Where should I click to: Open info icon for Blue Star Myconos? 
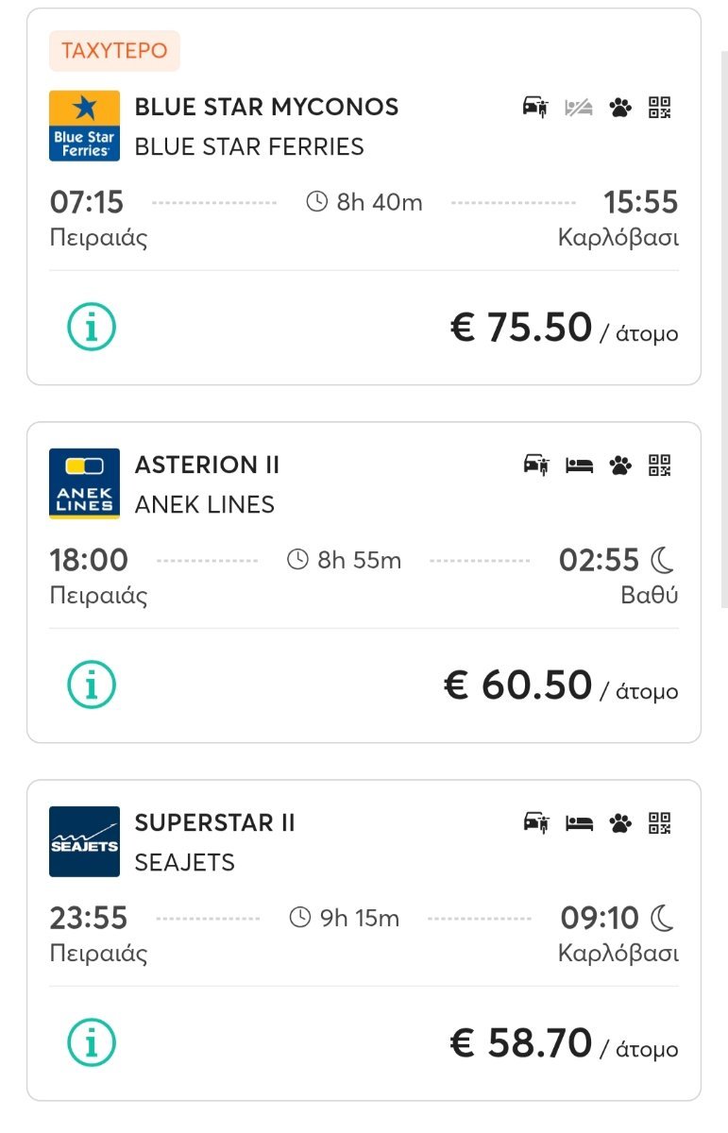tap(92, 327)
